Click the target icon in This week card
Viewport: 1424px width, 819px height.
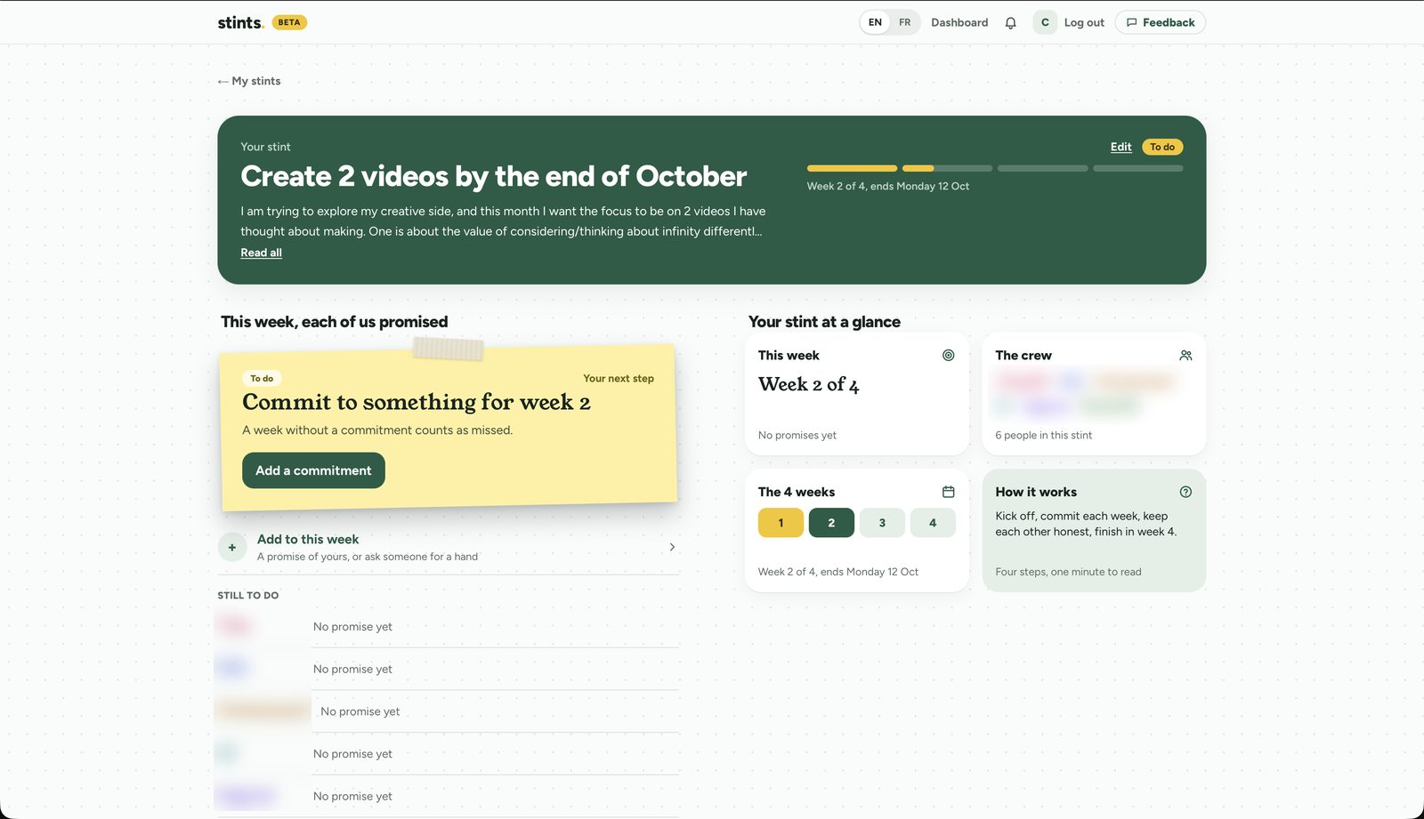pyautogui.click(x=949, y=355)
